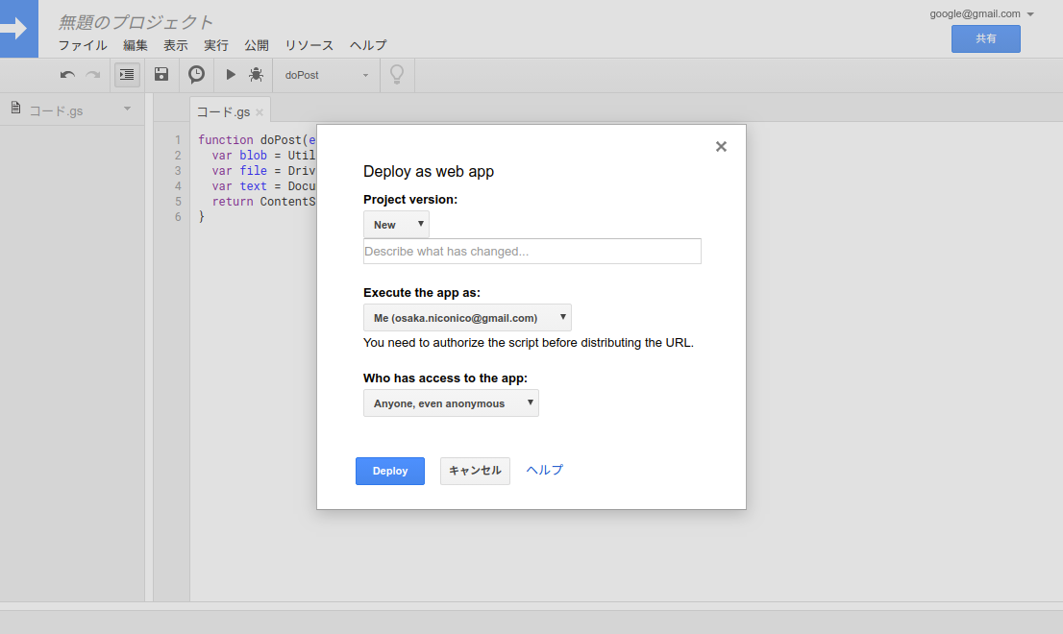Open the Who has access dropdown
This screenshot has height=634, width=1063.
point(451,402)
